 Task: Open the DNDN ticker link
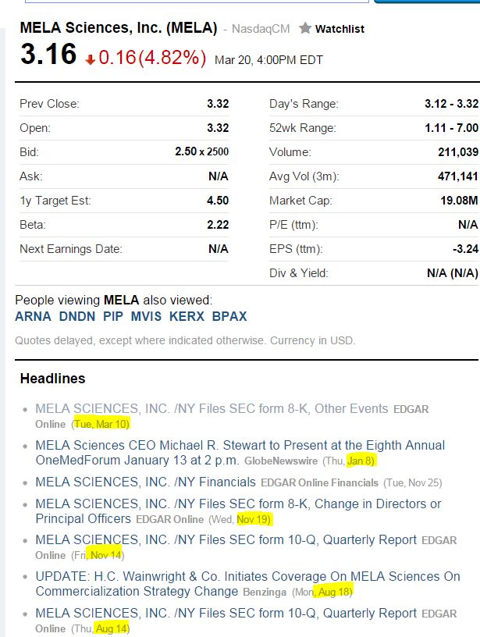[x=76, y=316]
